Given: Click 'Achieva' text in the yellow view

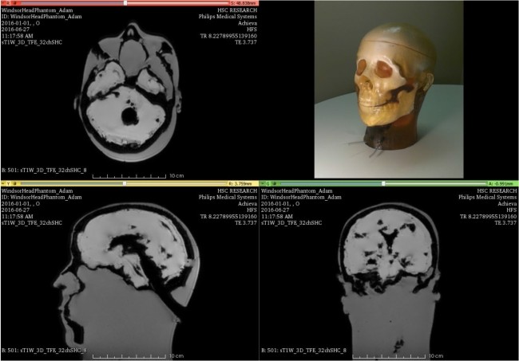Looking at the screenshot, I should (248, 204).
